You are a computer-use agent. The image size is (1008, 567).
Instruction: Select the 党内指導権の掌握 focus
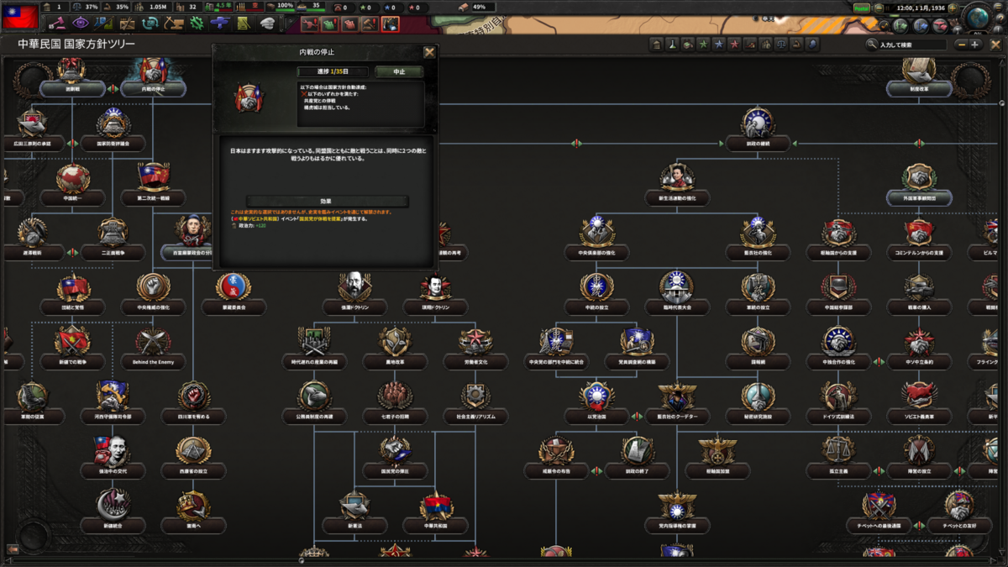[x=677, y=511]
